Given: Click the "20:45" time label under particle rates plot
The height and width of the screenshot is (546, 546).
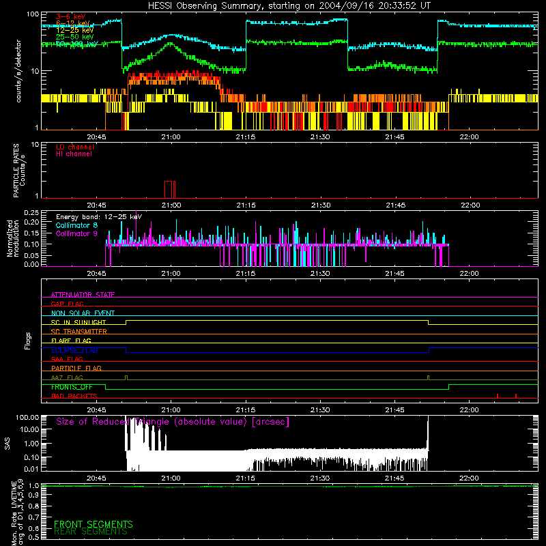Looking at the screenshot, I should tap(96, 205).
